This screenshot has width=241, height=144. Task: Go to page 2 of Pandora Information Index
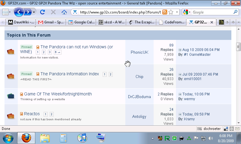111,74
